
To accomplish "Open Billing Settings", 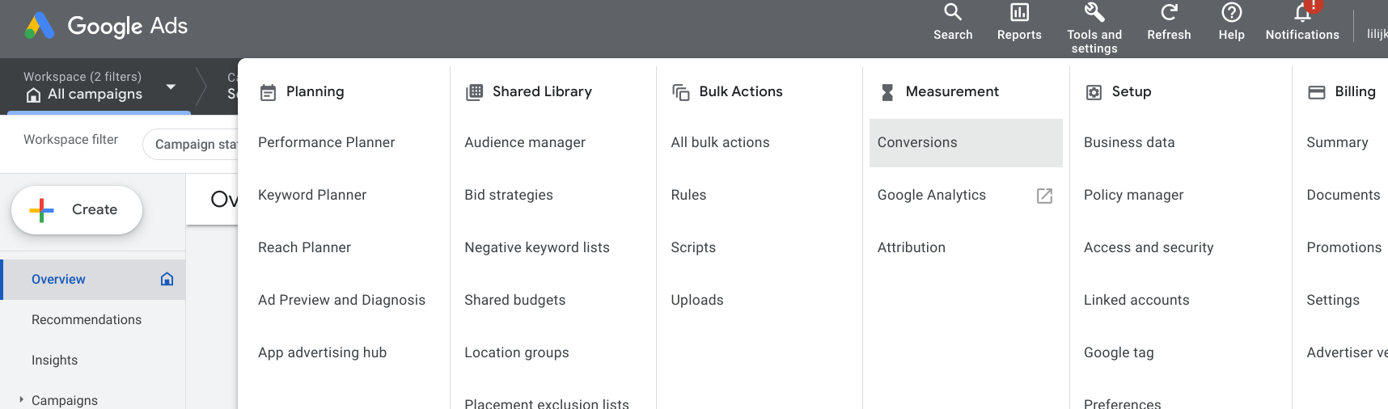I will 1333,300.
